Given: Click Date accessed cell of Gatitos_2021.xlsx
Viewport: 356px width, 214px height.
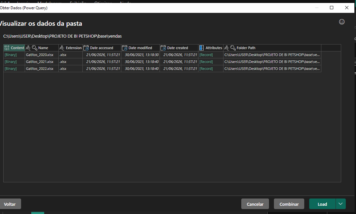Looking at the screenshot, I should [102, 62].
